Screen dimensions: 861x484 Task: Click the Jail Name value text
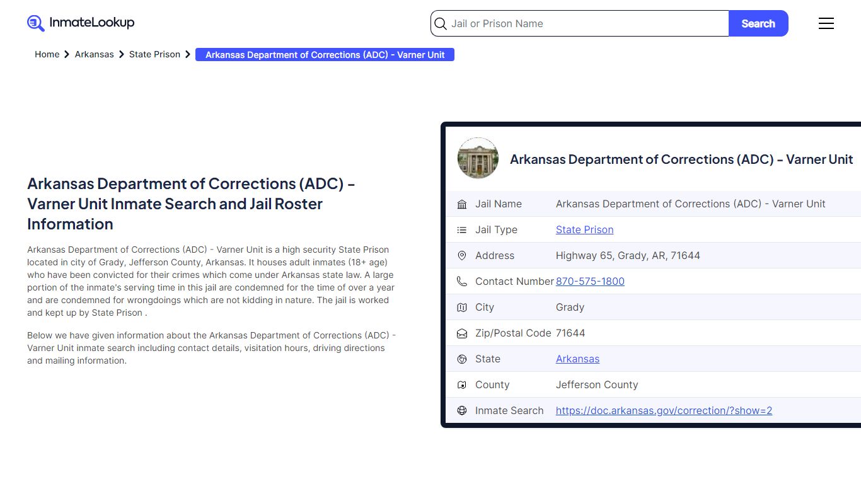[691, 204]
